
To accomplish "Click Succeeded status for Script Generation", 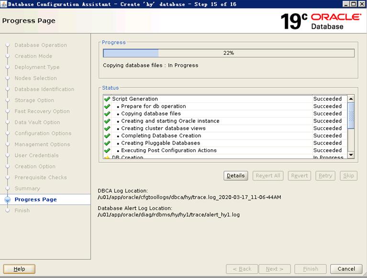I will [327, 99].
